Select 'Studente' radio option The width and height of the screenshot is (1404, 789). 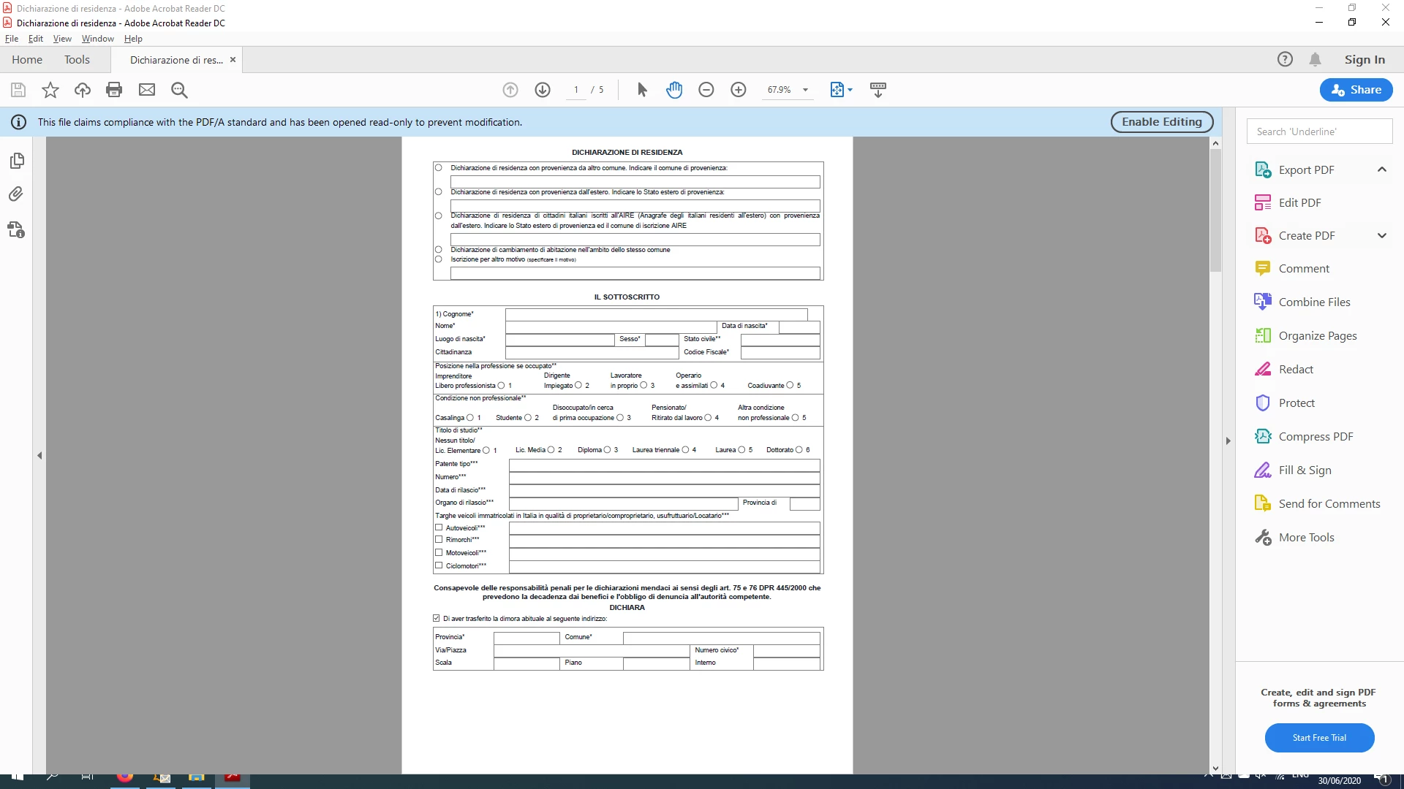528,418
